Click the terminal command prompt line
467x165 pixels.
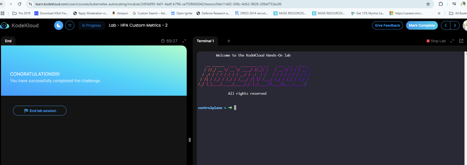coord(217,108)
